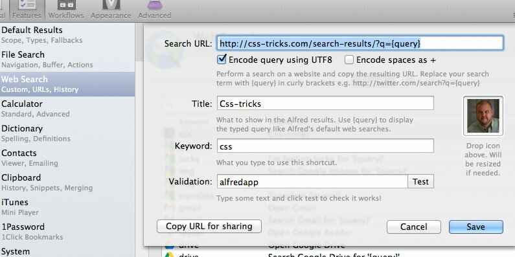This screenshot has width=515, height=257.
Task: Click the Workflows tab icon
Action: [66, 5]
